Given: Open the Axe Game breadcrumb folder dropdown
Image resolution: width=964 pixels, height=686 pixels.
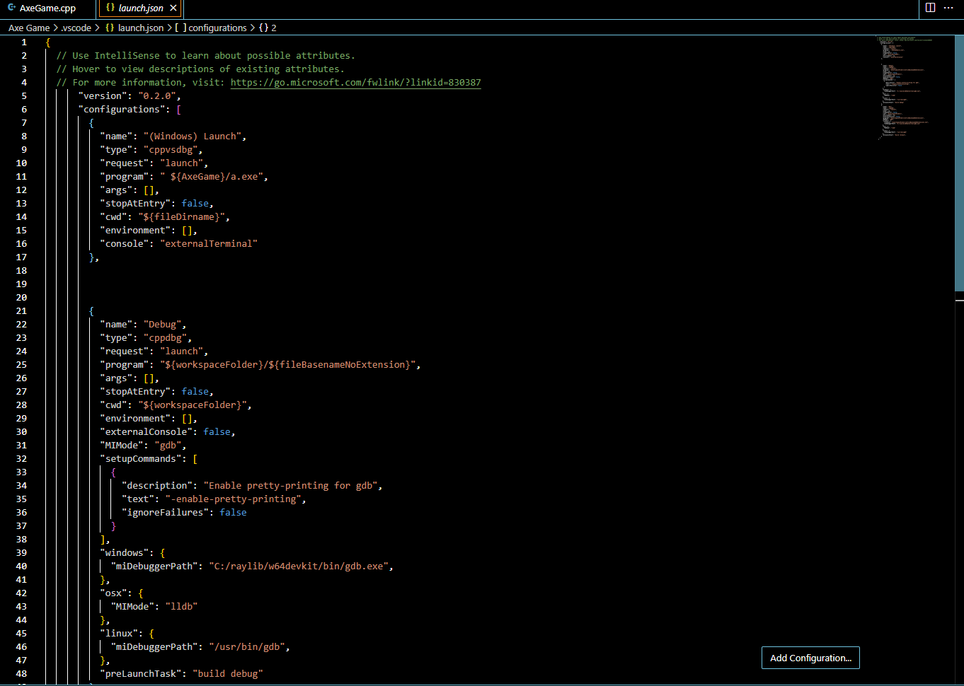Looking at the screenshot, I should [x=29, y=28].
